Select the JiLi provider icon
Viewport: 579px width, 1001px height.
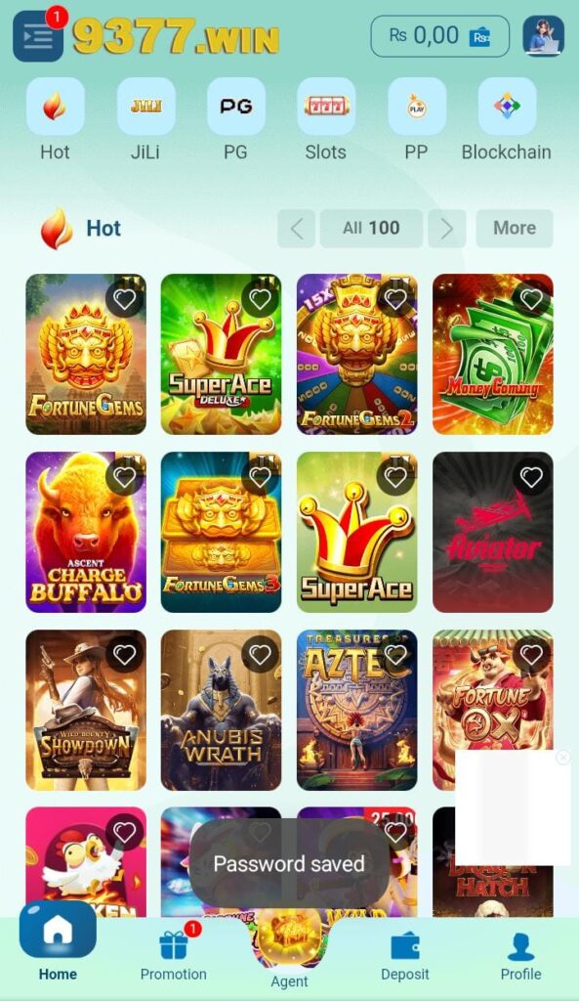(x=145, y=106)
